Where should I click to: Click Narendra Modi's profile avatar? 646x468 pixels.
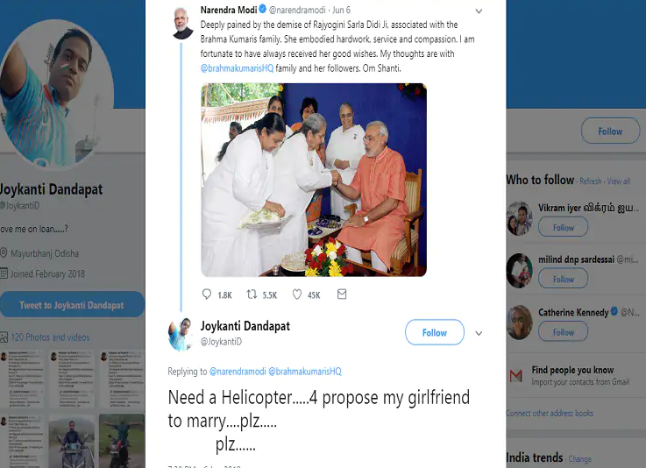pyautogui.click(x=182, y=22)
